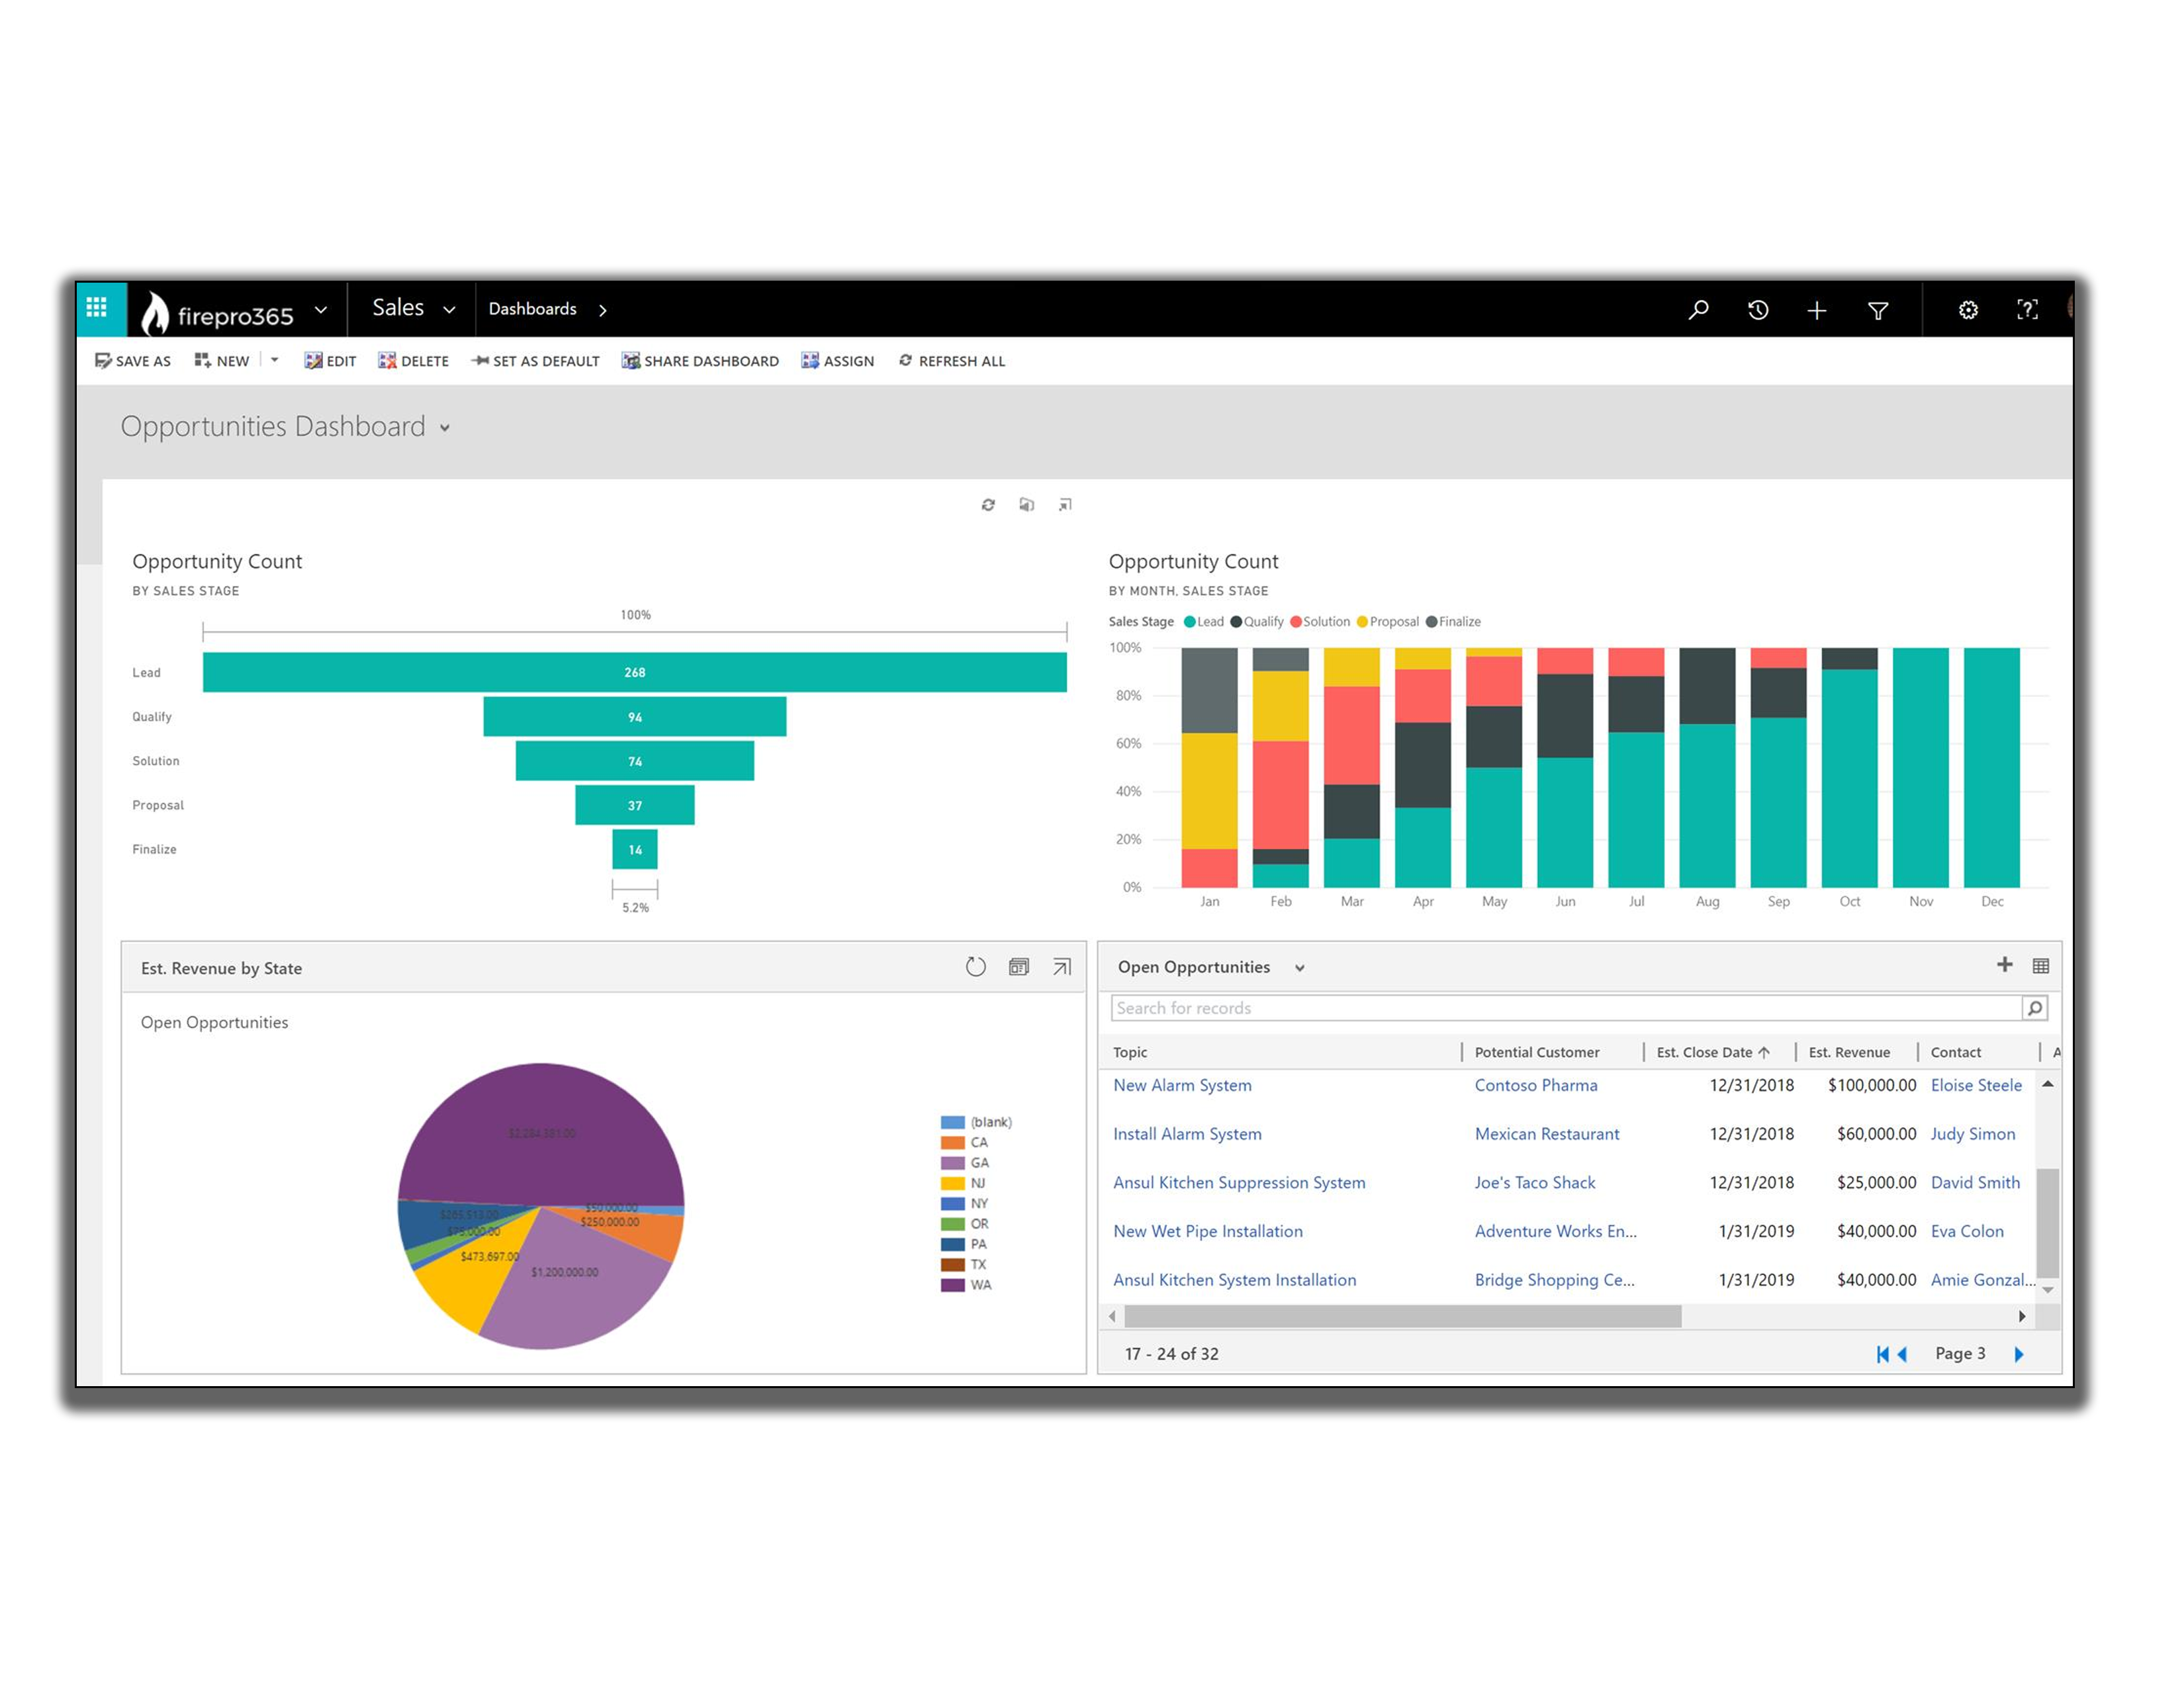Expand the Power BI tile to full view
Viewport: 2184px width, 1688px height.
(x=1065, y=505)
